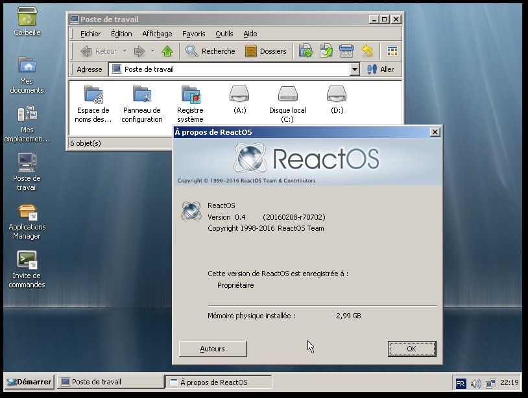Select Disque local (C:) drive
This screenshot has width=528, height=398.
click(287, 104)
